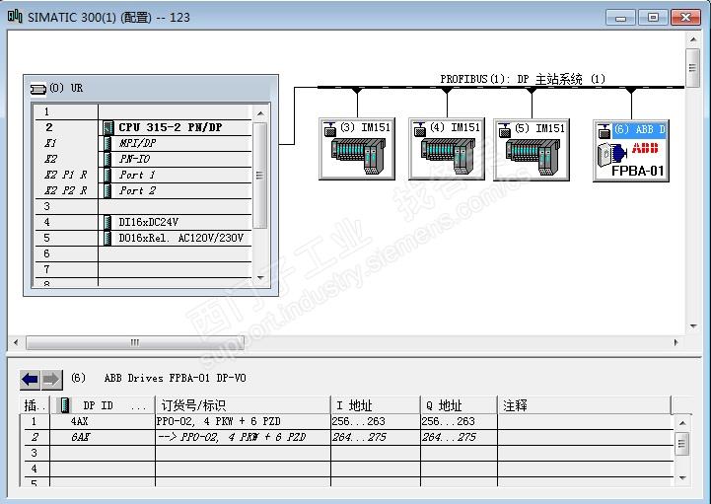Click the I 地址 column header
711x504 pixels.
(376, 405)
